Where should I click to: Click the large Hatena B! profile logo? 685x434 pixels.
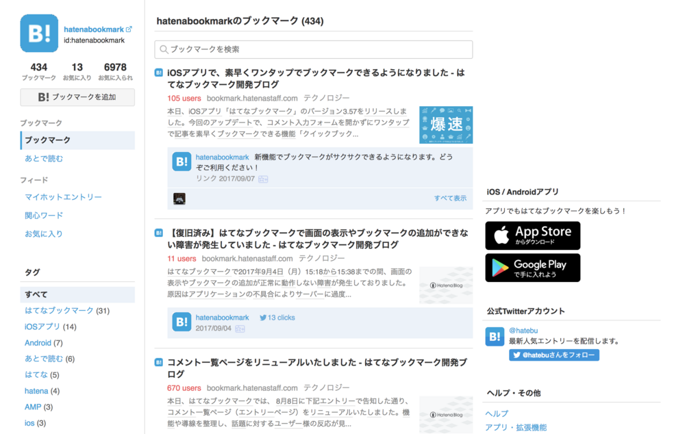39,33
